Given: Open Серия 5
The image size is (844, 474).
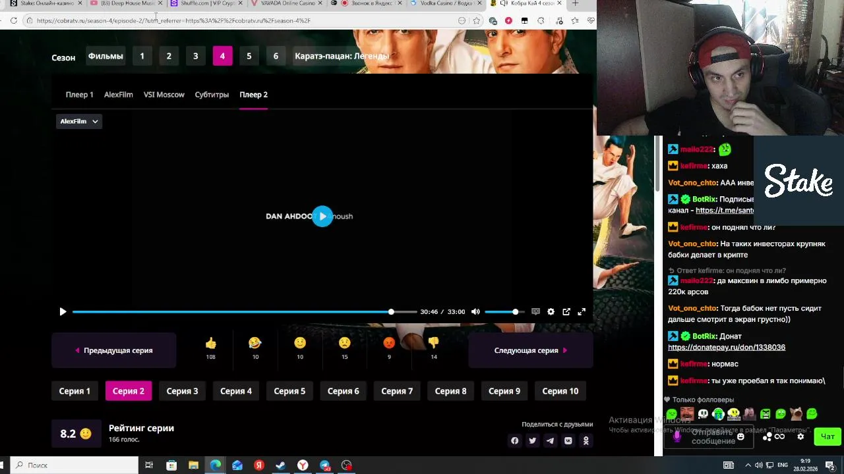Looking at the screenshot, I should 289,391.
